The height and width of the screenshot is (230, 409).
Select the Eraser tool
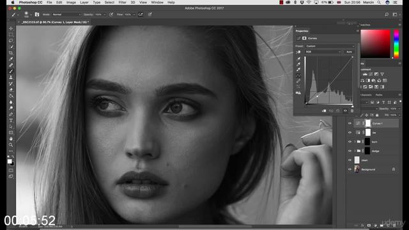tap(11, 89)
